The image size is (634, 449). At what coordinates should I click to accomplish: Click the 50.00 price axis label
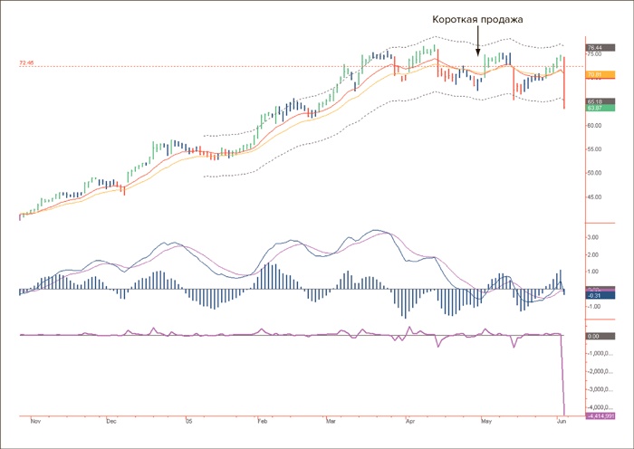point(597,172)
